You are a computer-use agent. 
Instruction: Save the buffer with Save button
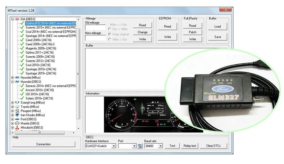pyautogui.click(x=217, y=37)
